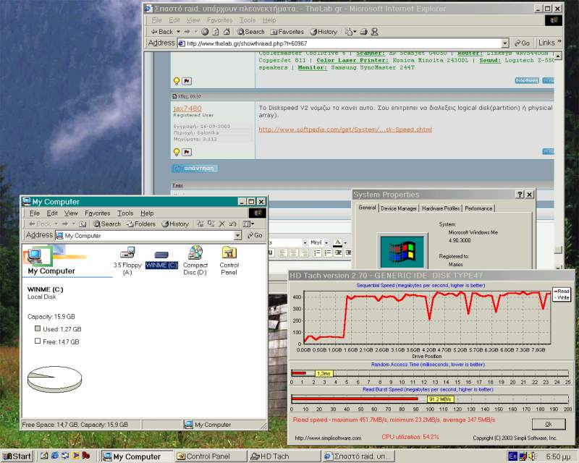Click the Internet Explorer URL address field

tap(343, 43)
